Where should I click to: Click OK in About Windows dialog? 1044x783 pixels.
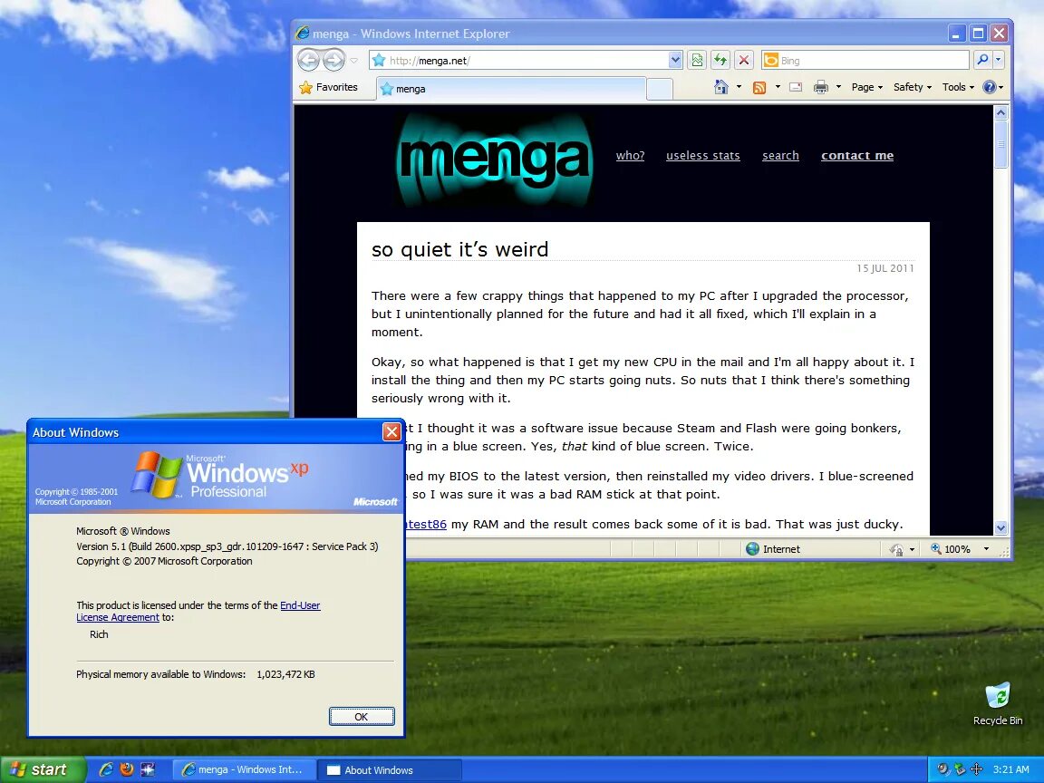click(x=362, y=717)
